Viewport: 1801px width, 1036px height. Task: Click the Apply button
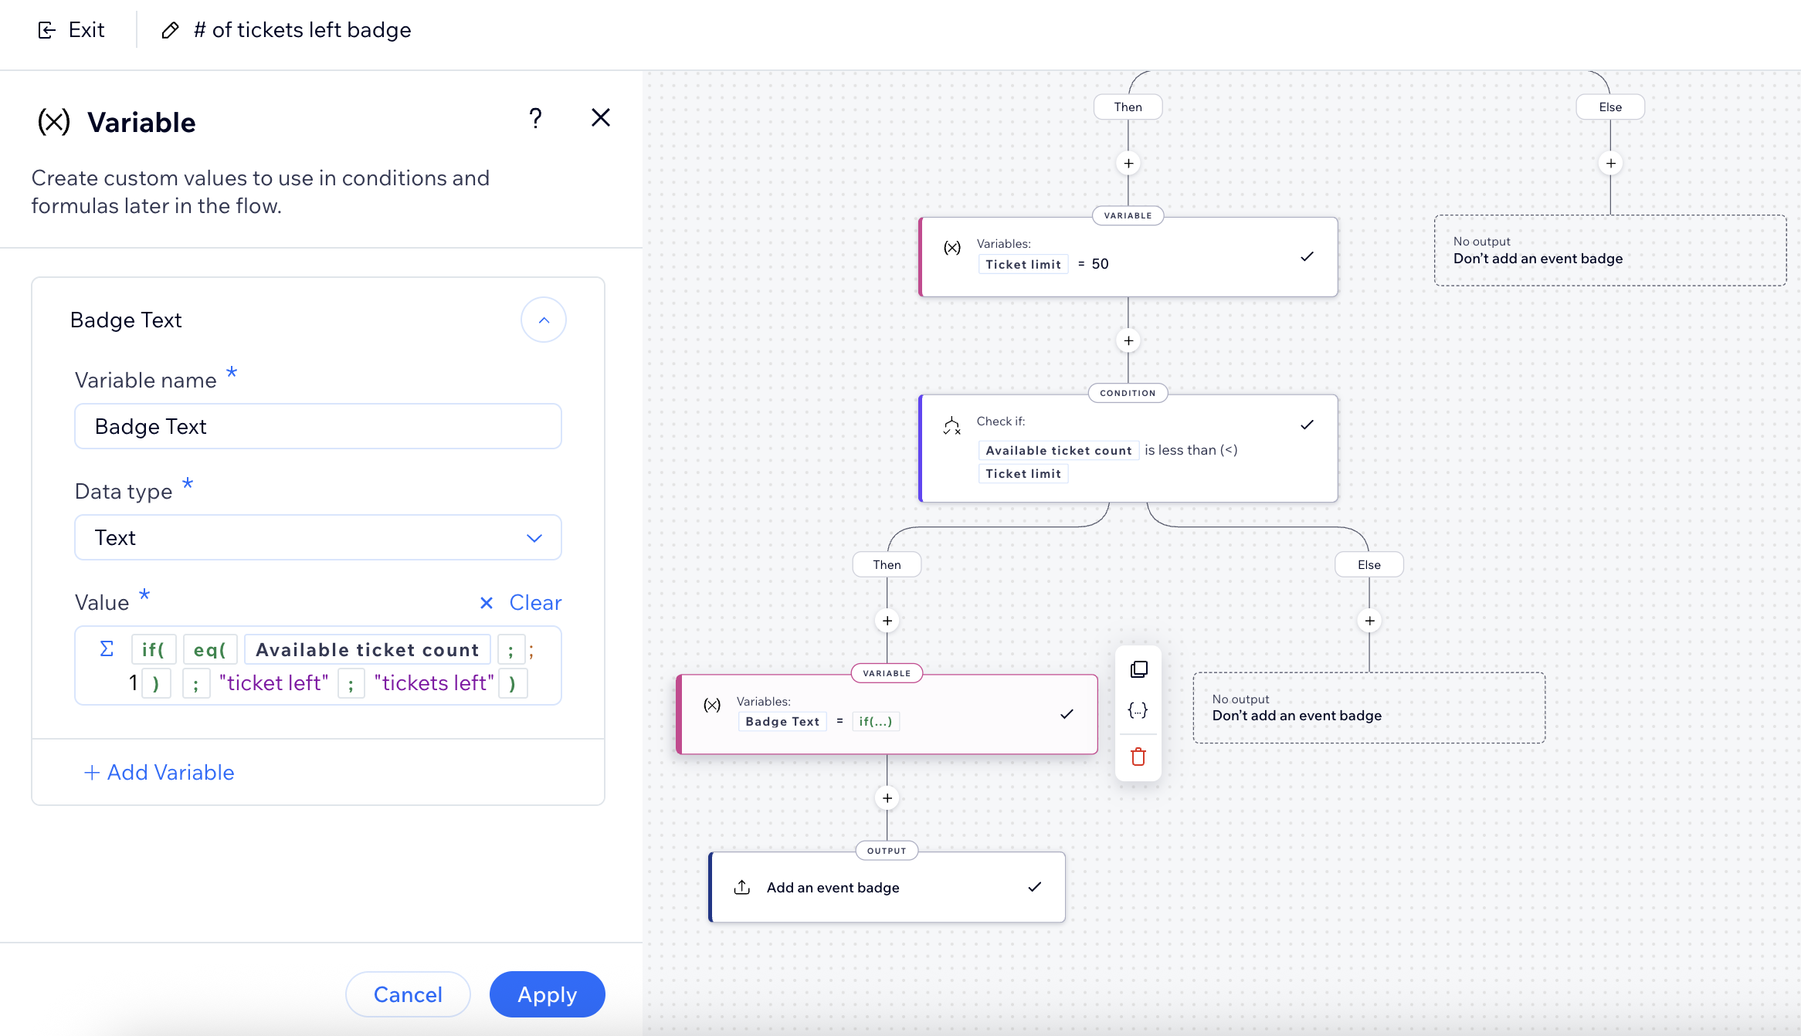point(547,994)
